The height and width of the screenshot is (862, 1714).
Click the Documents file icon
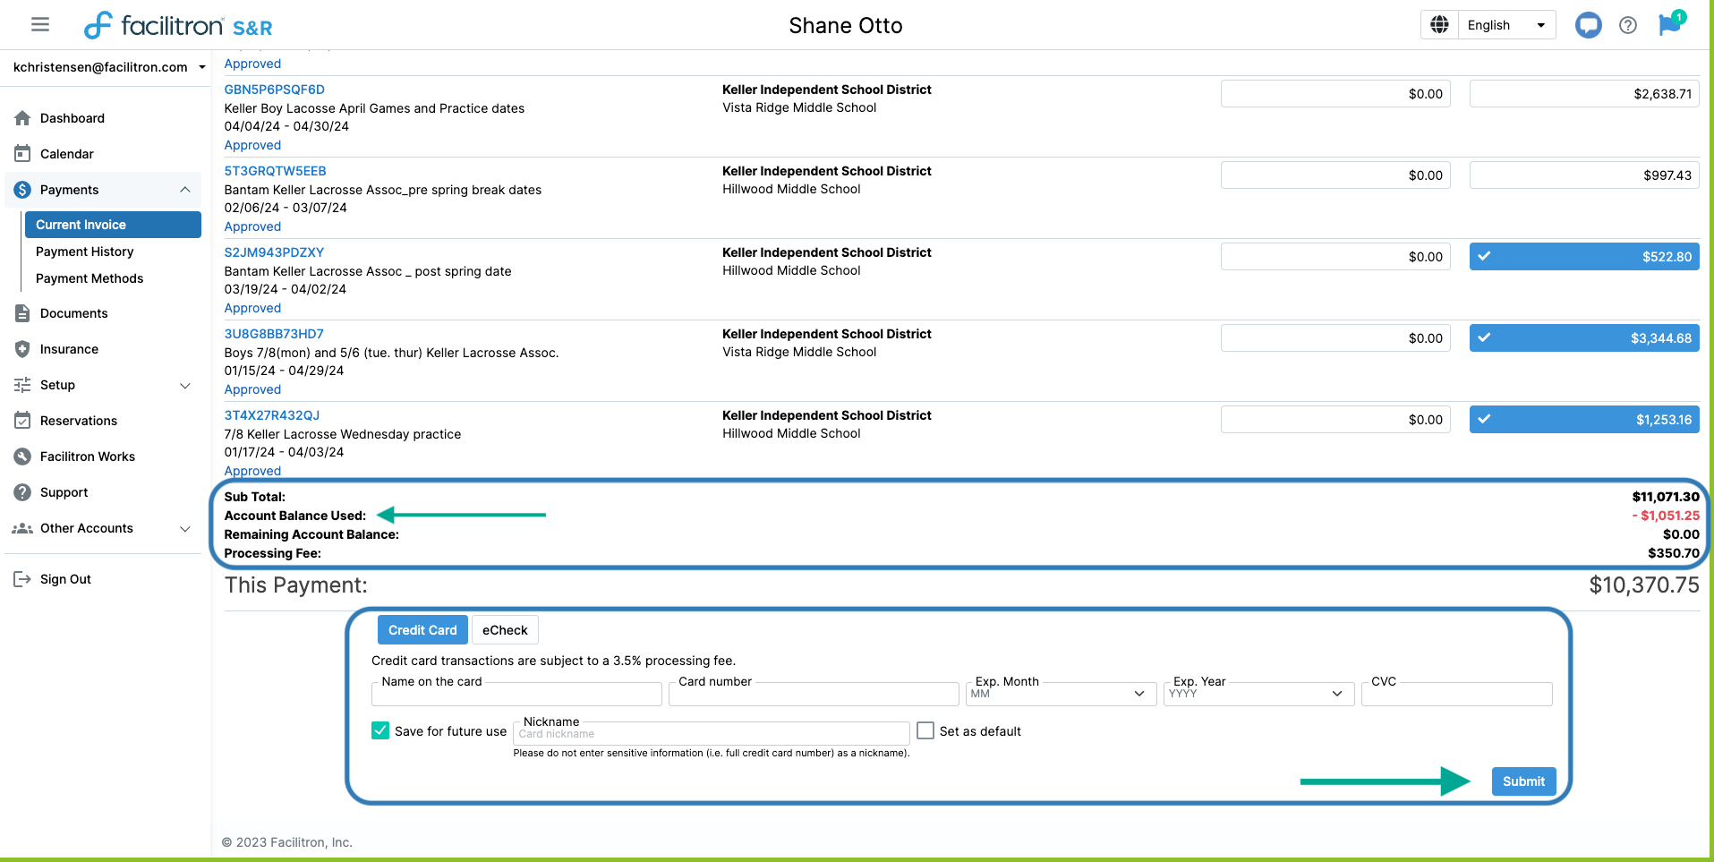pos(22,313)
